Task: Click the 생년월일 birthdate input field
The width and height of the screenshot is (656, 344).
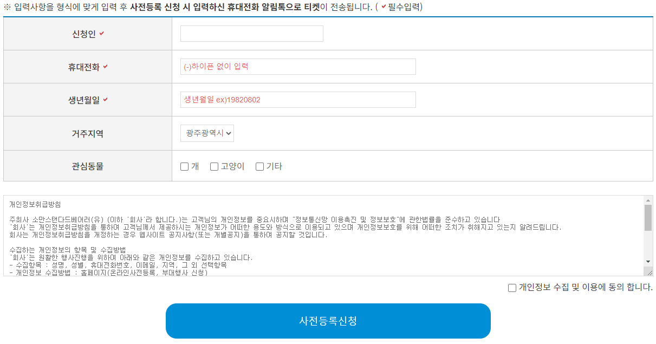Action: tap(298, 100)
